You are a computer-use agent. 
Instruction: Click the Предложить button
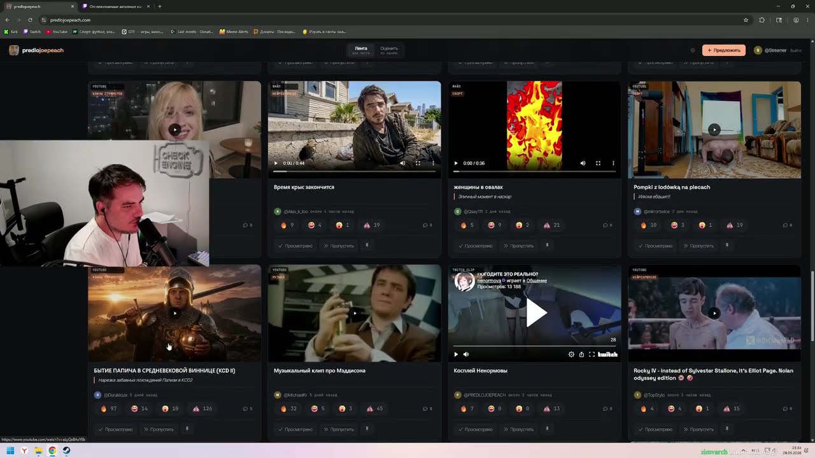click(724, 50)
